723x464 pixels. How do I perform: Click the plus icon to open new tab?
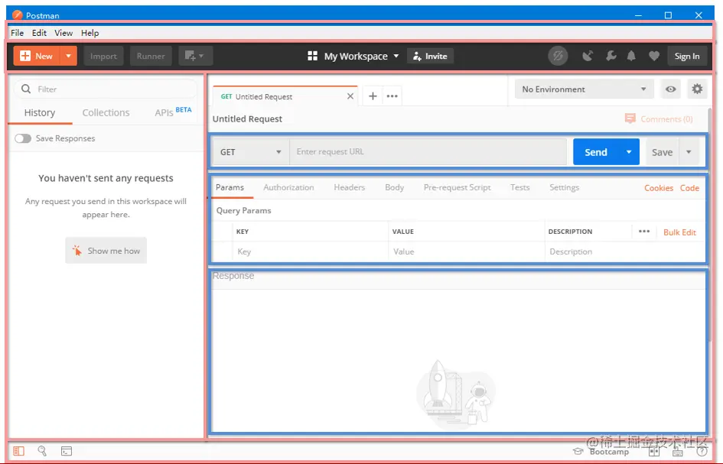(373, 96)
